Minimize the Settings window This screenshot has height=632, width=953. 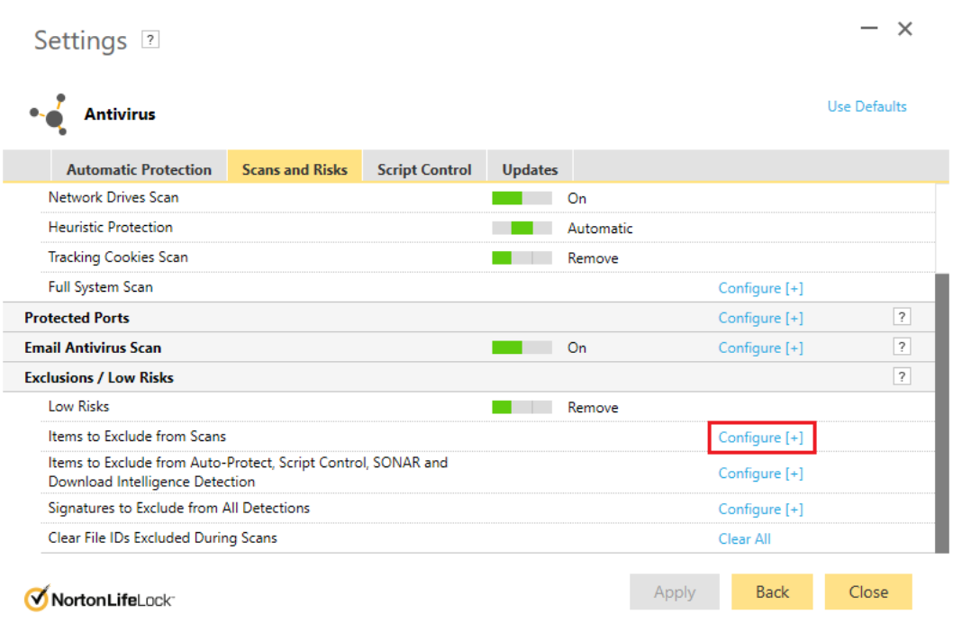(x=868, y=29)
